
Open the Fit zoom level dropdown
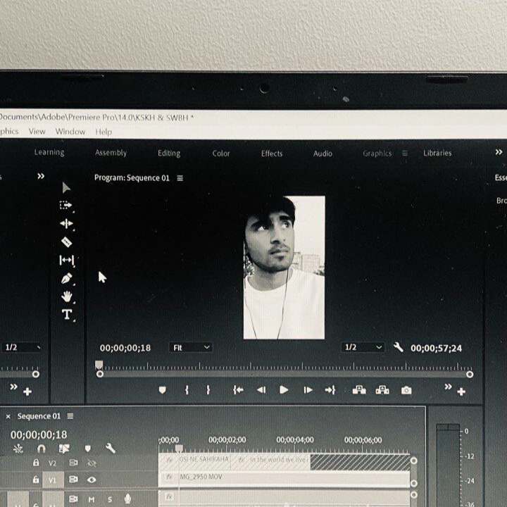191,348
